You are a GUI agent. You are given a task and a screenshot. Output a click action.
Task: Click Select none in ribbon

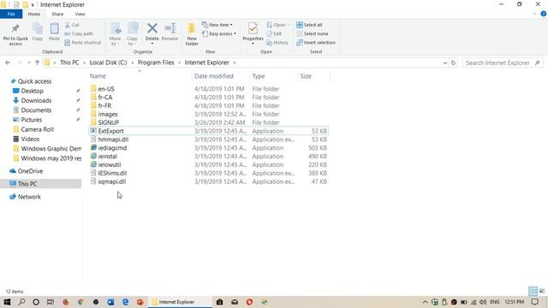pos(312,34)
